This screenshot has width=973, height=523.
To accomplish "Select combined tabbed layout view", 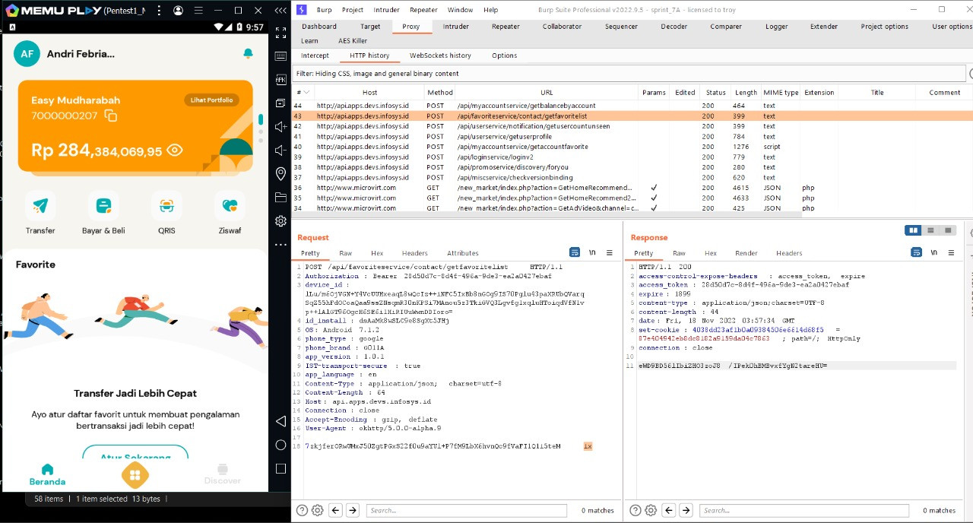I will pyautogui.click(x=947, y=230).
